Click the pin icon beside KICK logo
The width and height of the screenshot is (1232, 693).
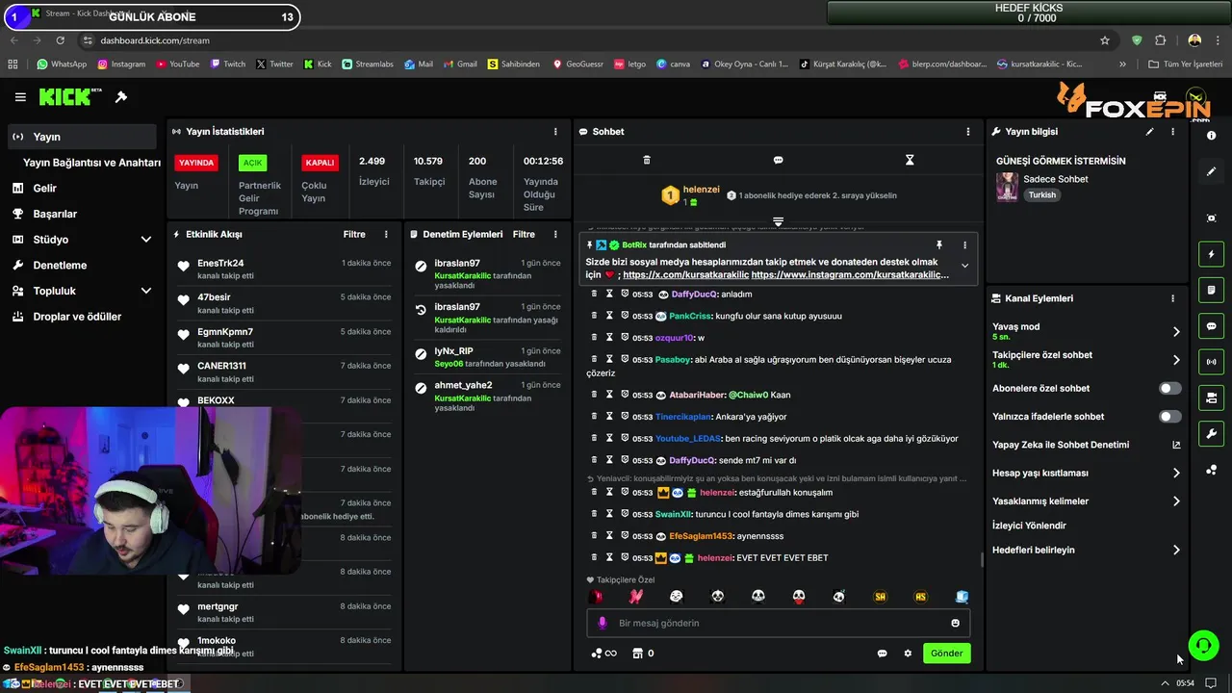coord(121,97)
